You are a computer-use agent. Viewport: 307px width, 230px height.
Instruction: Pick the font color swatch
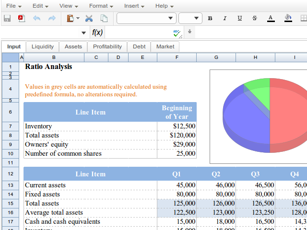point(271,19)
